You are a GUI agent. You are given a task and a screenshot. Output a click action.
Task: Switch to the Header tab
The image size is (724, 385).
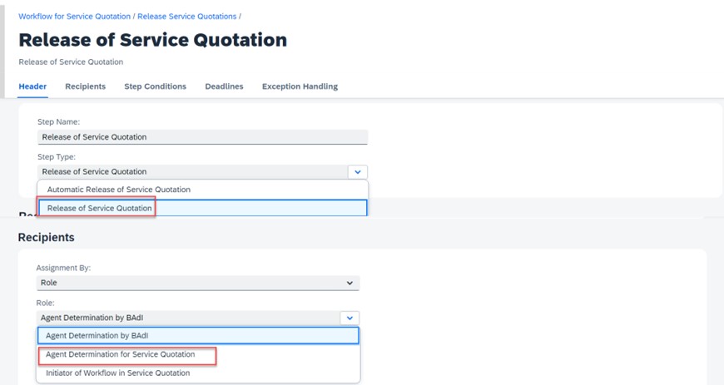[32, 86]
